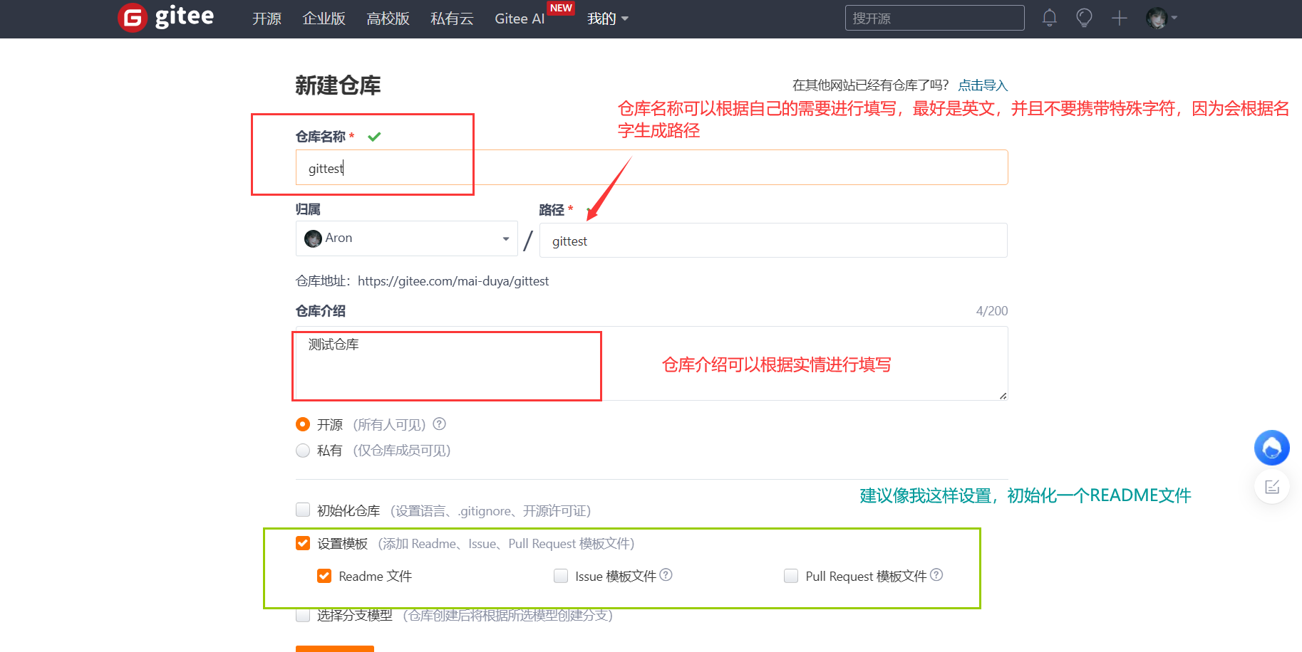Click the 路径 input field

[773, 241]
